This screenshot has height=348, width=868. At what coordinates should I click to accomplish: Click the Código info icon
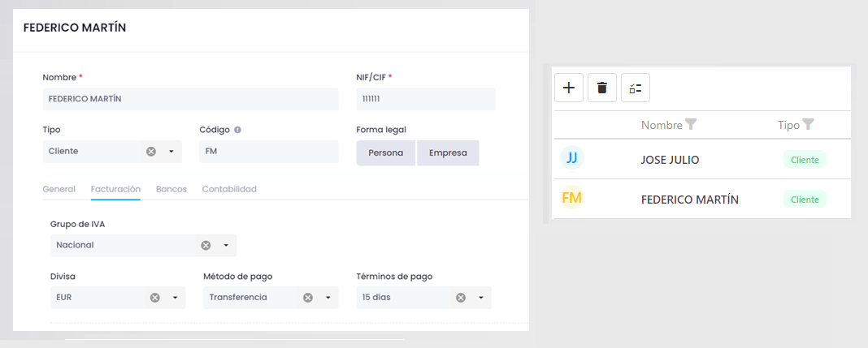pos(237,130)
